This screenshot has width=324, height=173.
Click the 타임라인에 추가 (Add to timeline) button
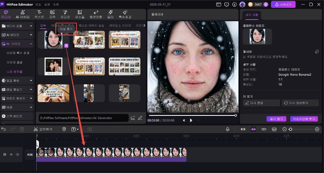305,119
